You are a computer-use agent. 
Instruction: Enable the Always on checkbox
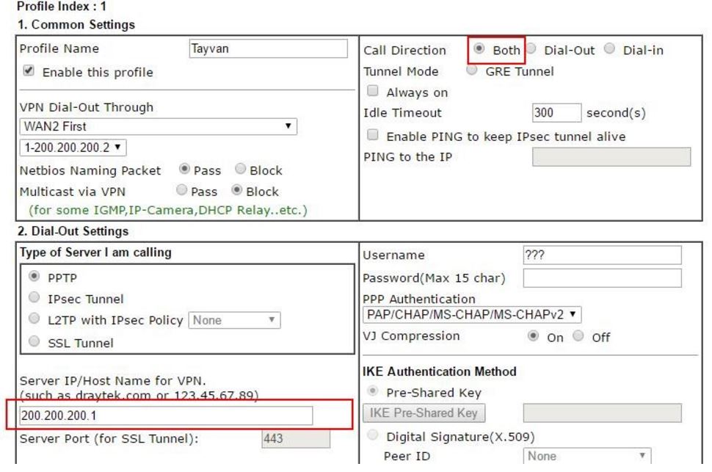(x=372, y=92)
